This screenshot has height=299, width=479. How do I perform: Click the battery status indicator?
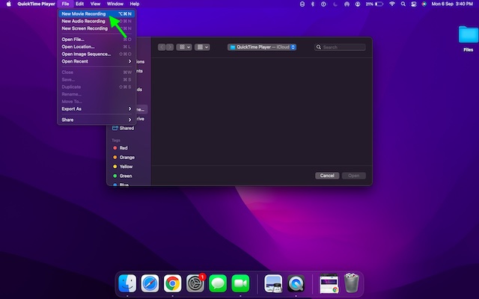[x=374, y=4]
